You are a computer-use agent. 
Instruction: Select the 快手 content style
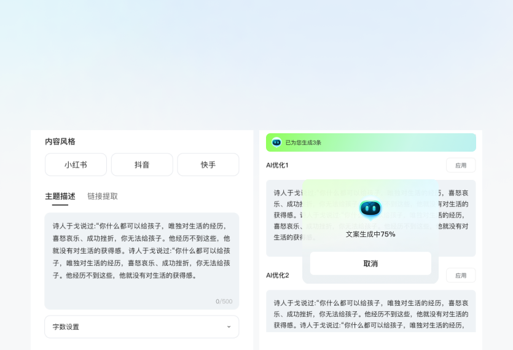208,165
